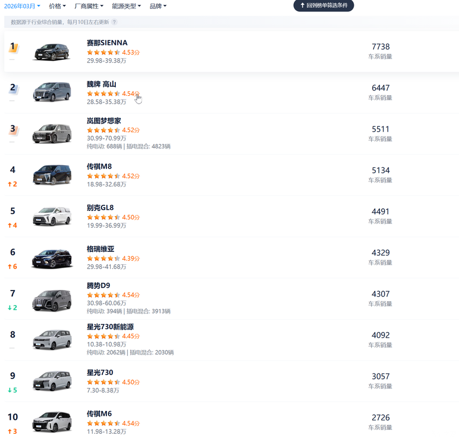459x440 pixels.
Task: Click the star rating of 传祺M8
Action: click(x=104, y=176)
